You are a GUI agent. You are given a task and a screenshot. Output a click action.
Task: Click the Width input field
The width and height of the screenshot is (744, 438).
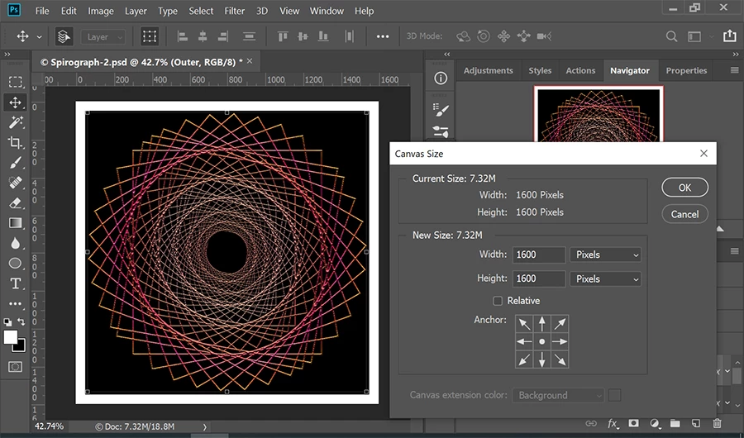pyautogui.click(x=538, y=255)
